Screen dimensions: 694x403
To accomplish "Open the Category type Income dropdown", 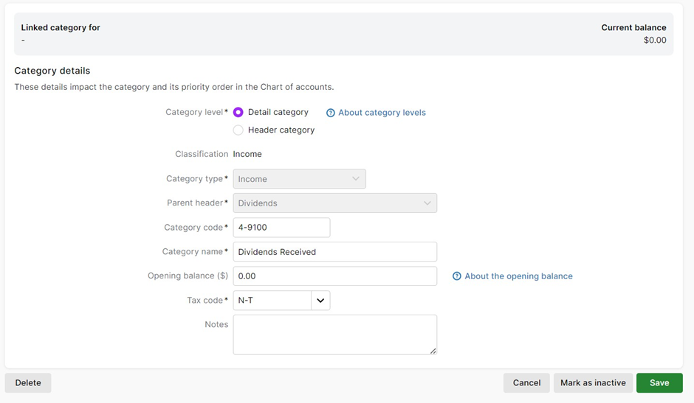I will click(x=299, y=179).
